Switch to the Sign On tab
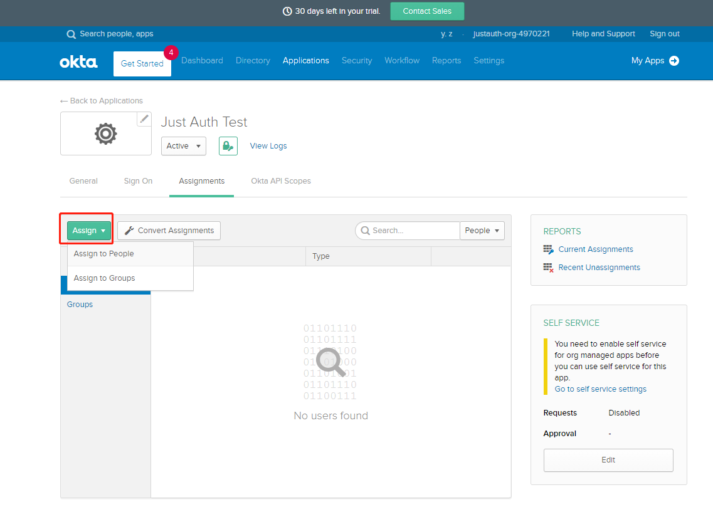The image size is (713, 512). click(x=138, y=181)
